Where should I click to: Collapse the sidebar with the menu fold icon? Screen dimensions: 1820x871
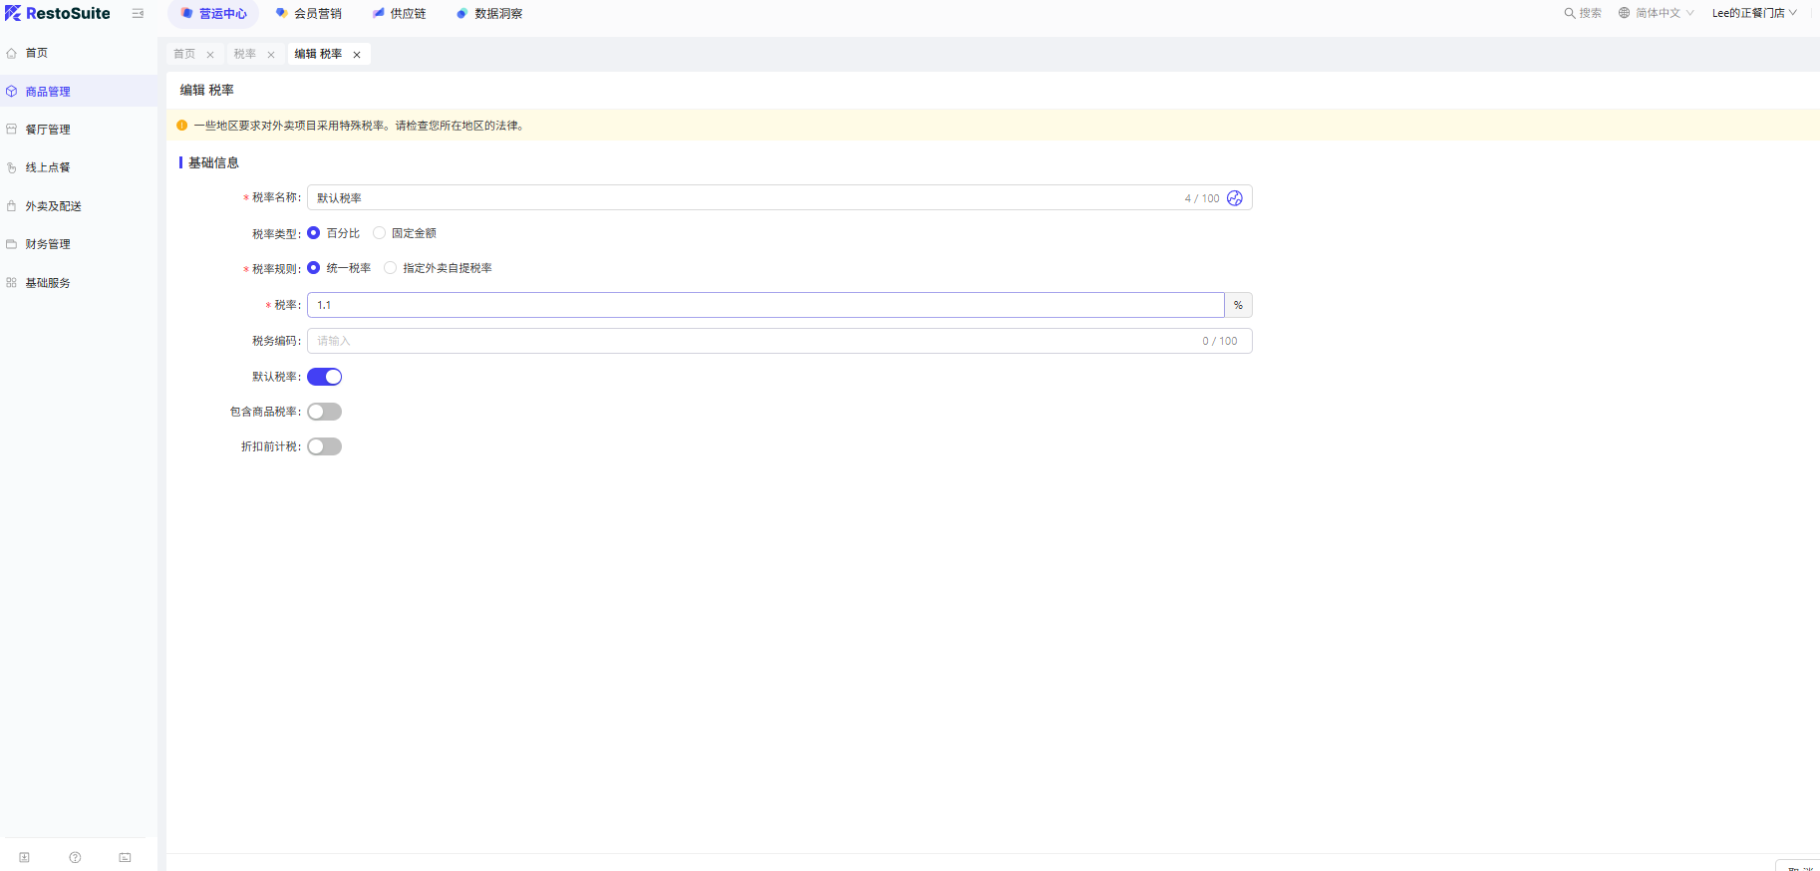point(138,13)
